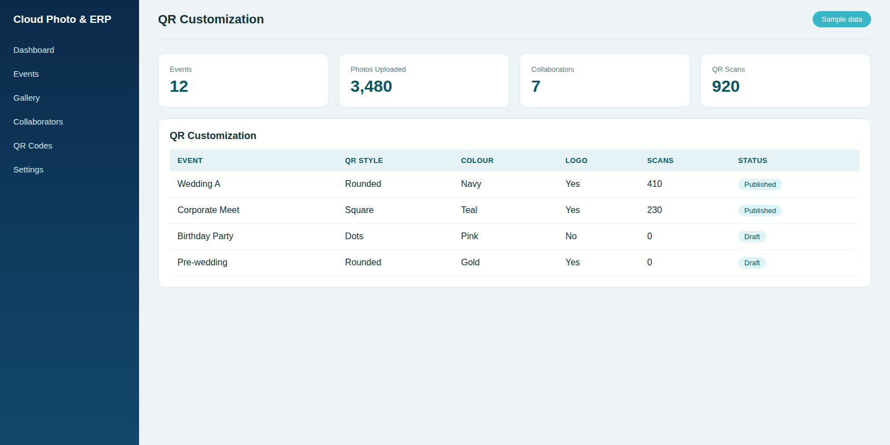The image size is (890, 445).
Task: Open the Dashboard sidebar item
Action: pyautogui.click(x=34, y=50)
